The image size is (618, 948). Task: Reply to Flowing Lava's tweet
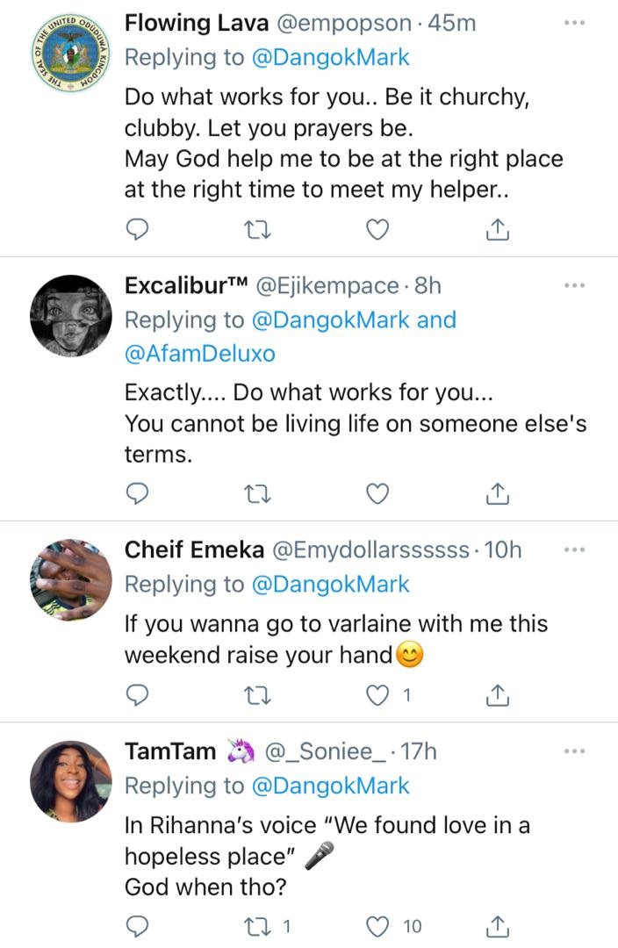click(x=136, y=230)
